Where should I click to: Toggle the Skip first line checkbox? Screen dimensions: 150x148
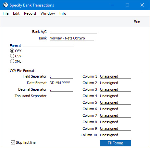pos(13,142)
